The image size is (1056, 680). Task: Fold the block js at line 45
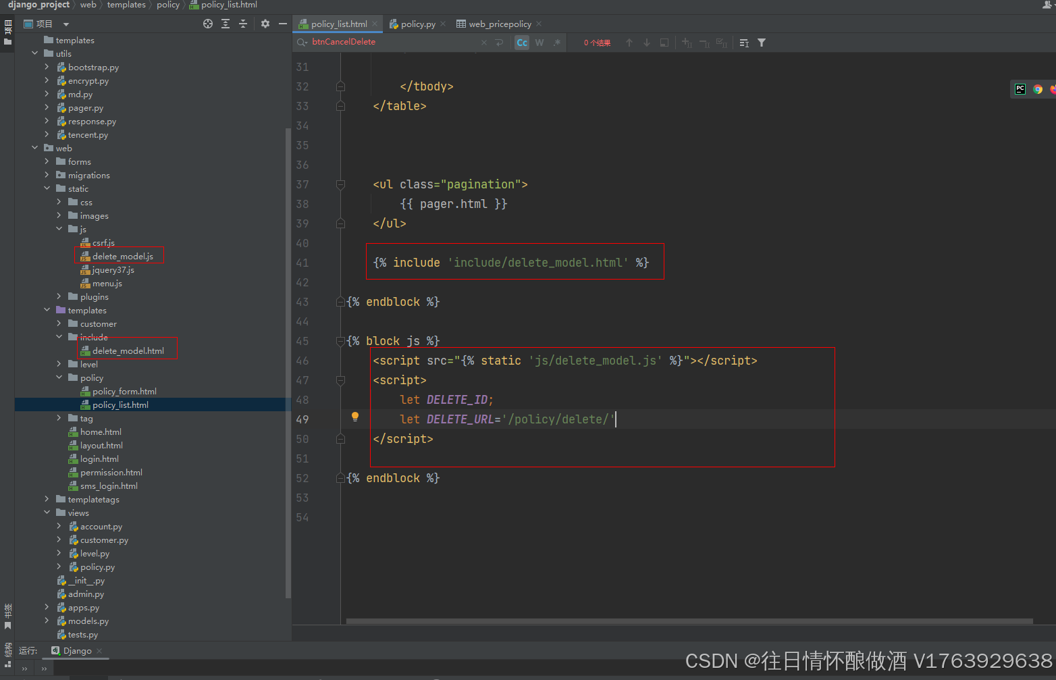(340, 341)
